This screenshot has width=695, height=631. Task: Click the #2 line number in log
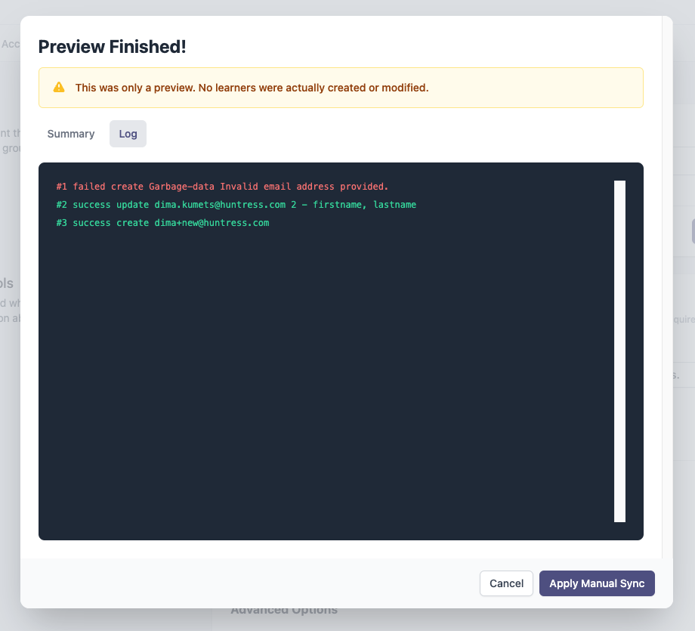pos(62,205)
